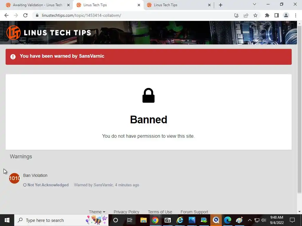Click the install app icon in address bar
The width and height of the screenshot is (302, 226).
pos(237,15)
